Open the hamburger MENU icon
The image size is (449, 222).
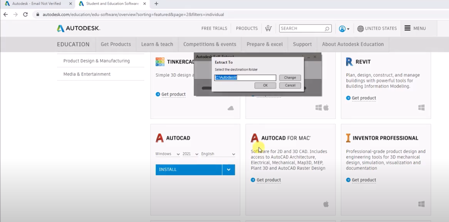pos(407,28)
